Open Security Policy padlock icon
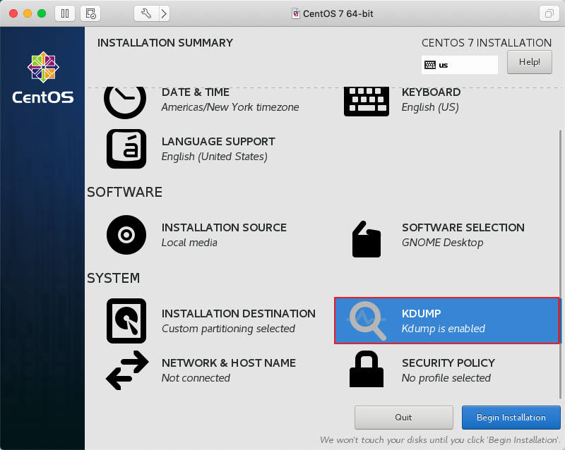Screen dimensions: 565x450 (x=367, y=370)
